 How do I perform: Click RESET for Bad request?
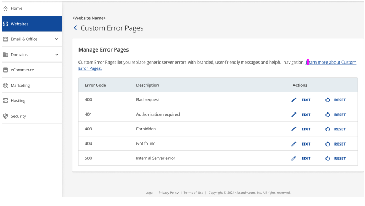coord(340,100)
